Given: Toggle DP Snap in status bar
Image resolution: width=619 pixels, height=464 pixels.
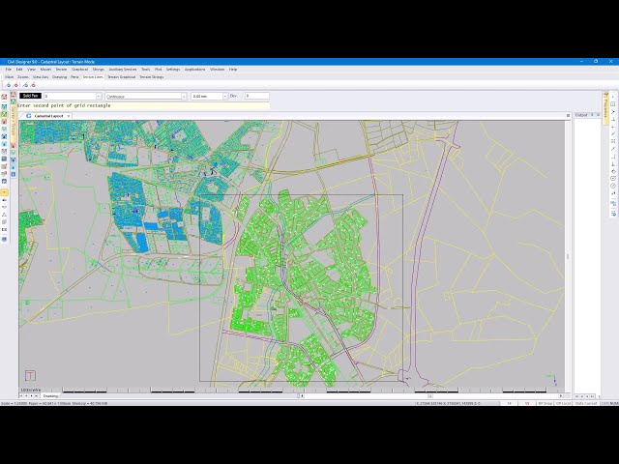Looking at the screenshot, I should coord(545,404).
